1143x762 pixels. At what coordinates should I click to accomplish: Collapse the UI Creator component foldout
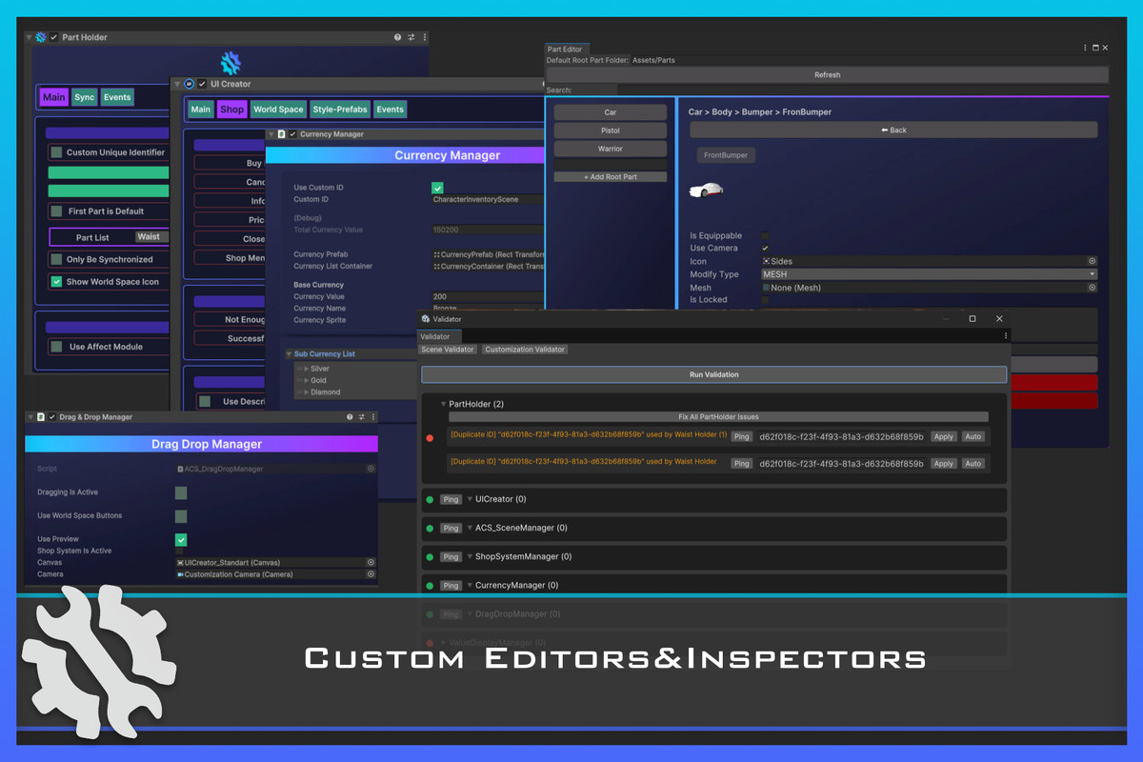click(x=177, y=84)
